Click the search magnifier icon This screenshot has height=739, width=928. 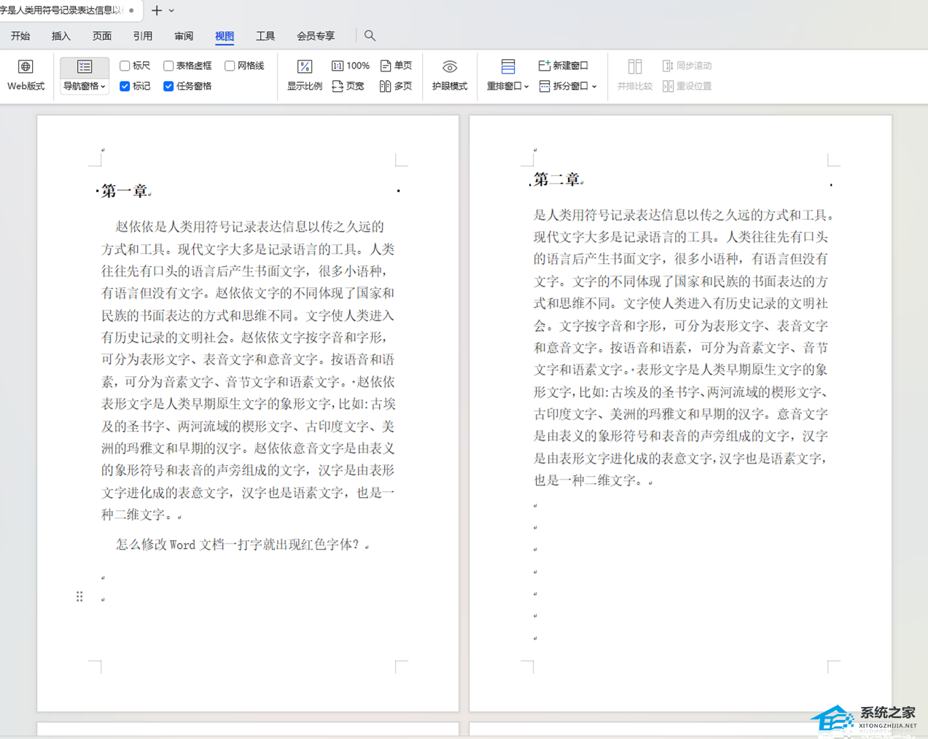(x=370, y=36)
